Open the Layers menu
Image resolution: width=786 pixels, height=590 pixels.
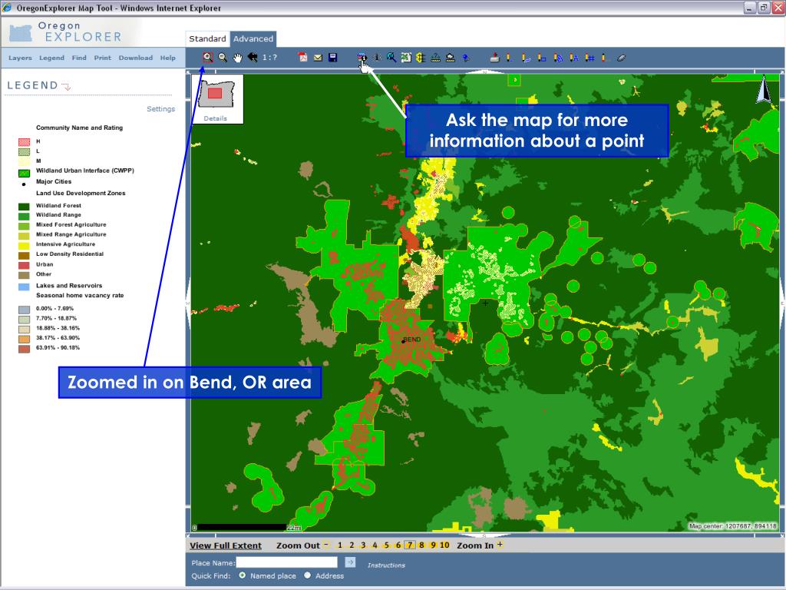tap(20, 58)
